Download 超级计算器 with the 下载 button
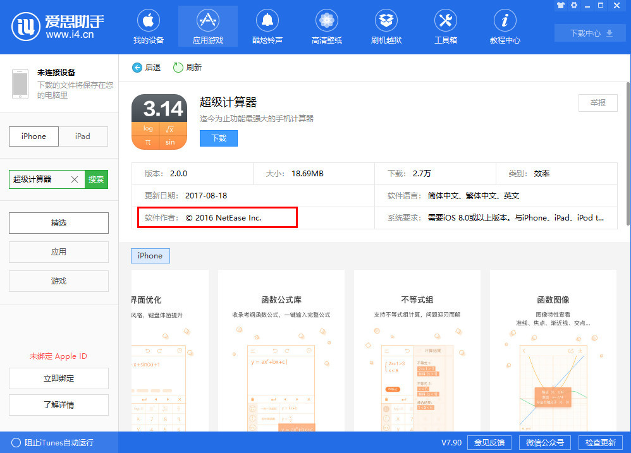 pos(218,138)
